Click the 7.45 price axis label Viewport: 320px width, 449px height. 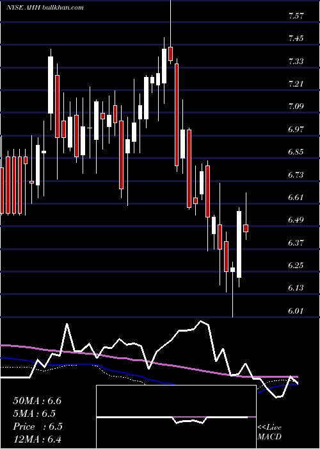click(x=296, y=38)
